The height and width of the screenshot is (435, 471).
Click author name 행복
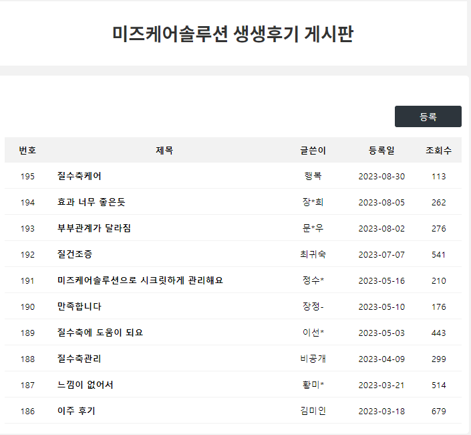[313, 176]
